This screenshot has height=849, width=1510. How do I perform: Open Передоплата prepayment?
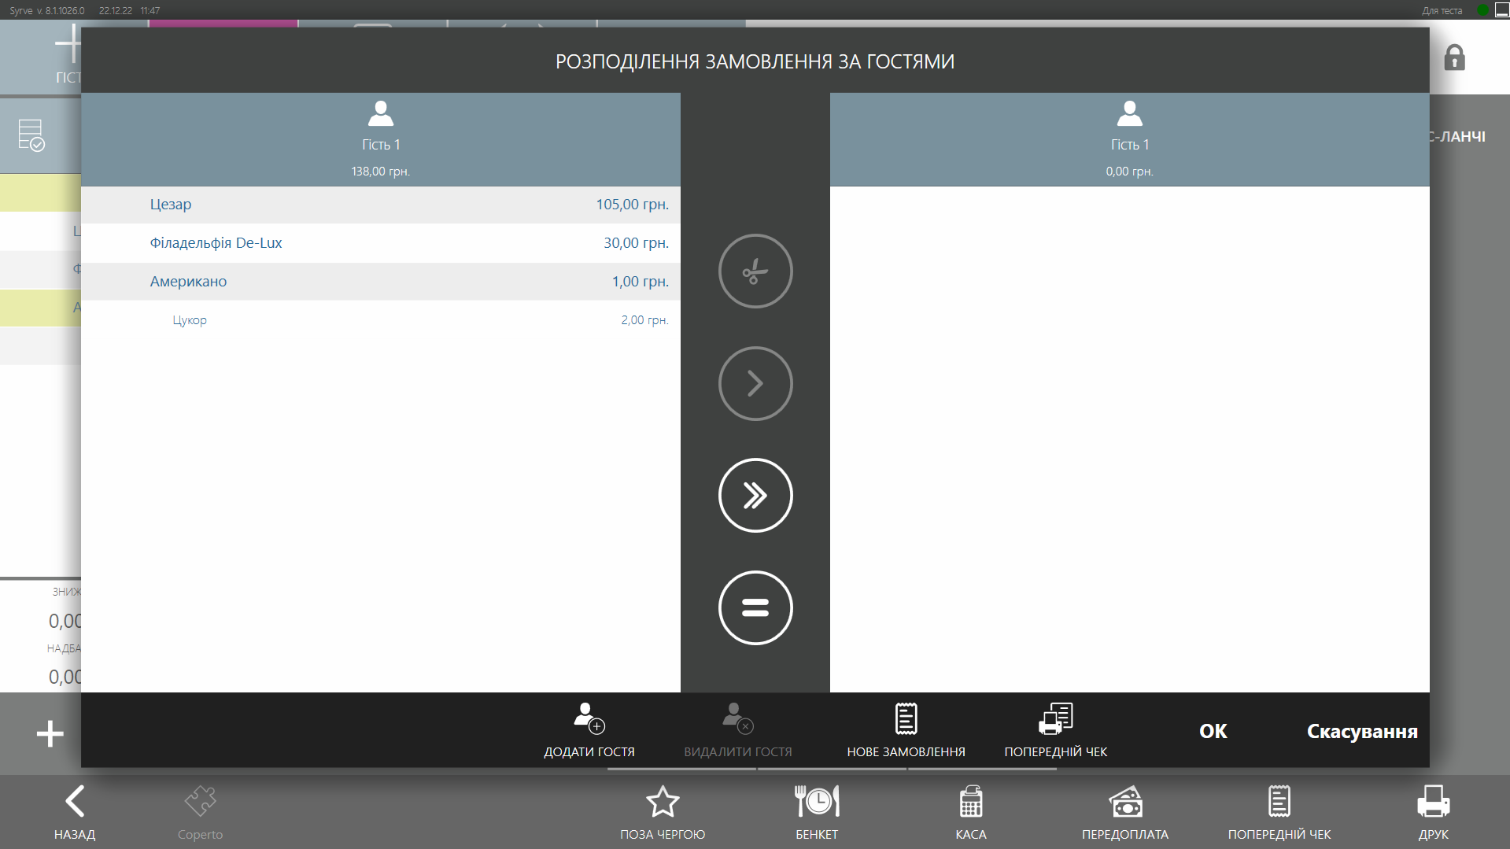1124,813
